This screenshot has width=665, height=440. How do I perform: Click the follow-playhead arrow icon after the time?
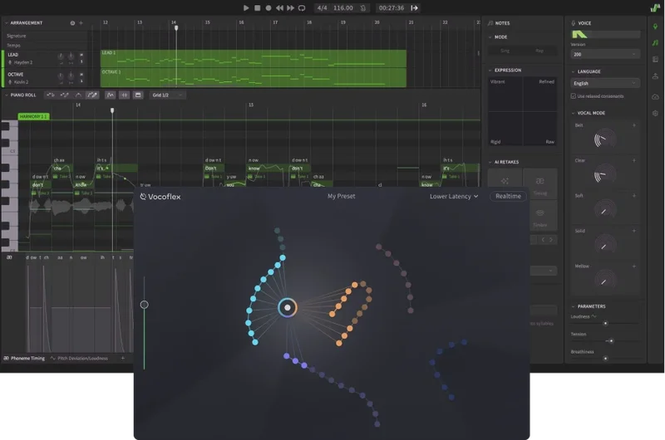coord(414,7)
